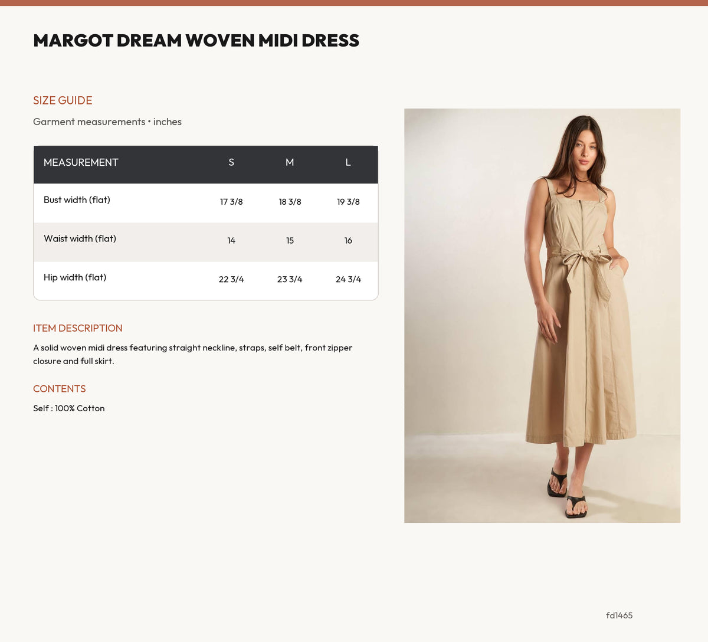Click the dress description paragraph text
The image size is (708, 642).
pyautogui.click(x=192, y=355)
